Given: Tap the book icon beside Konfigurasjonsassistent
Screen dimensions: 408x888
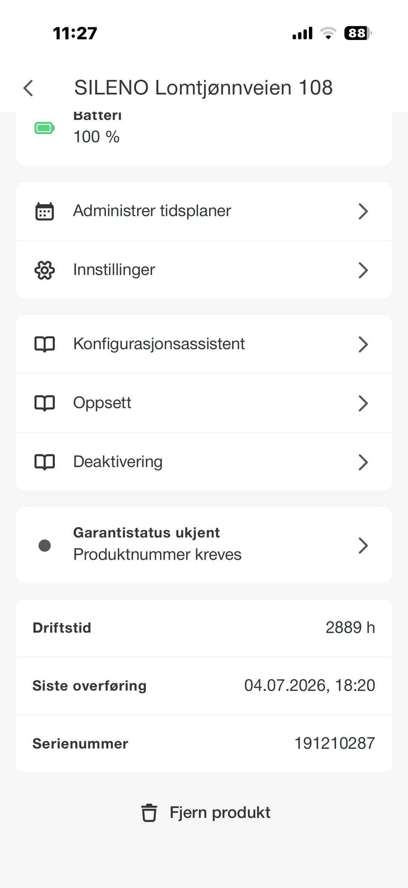Looking at the screenshot, I should tap(45, 344).
